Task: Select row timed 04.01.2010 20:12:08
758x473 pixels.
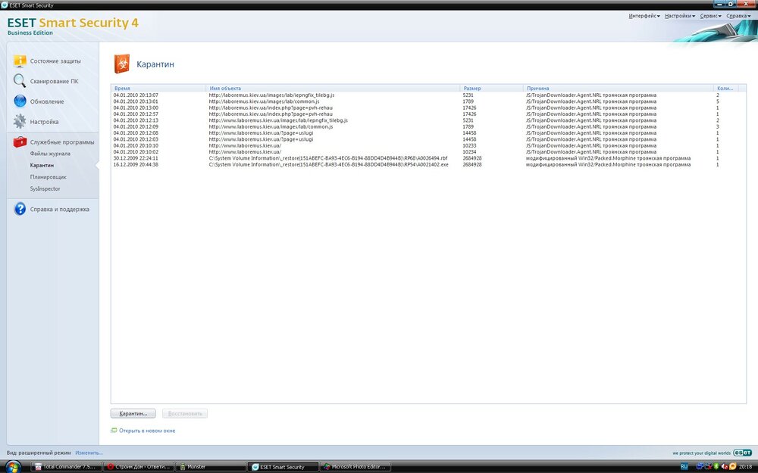Action: pyautogui.click(x=428, y=132)
